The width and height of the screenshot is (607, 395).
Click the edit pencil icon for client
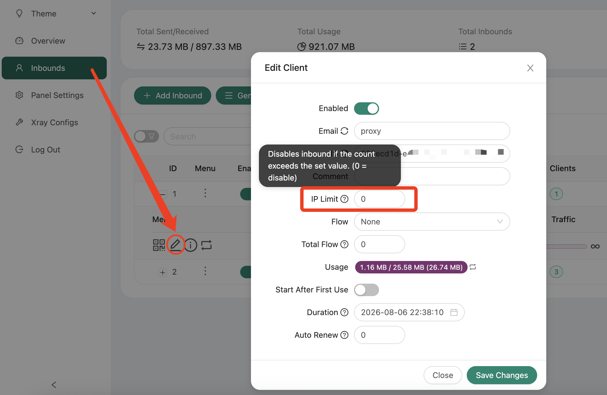(x=175, y=245)
